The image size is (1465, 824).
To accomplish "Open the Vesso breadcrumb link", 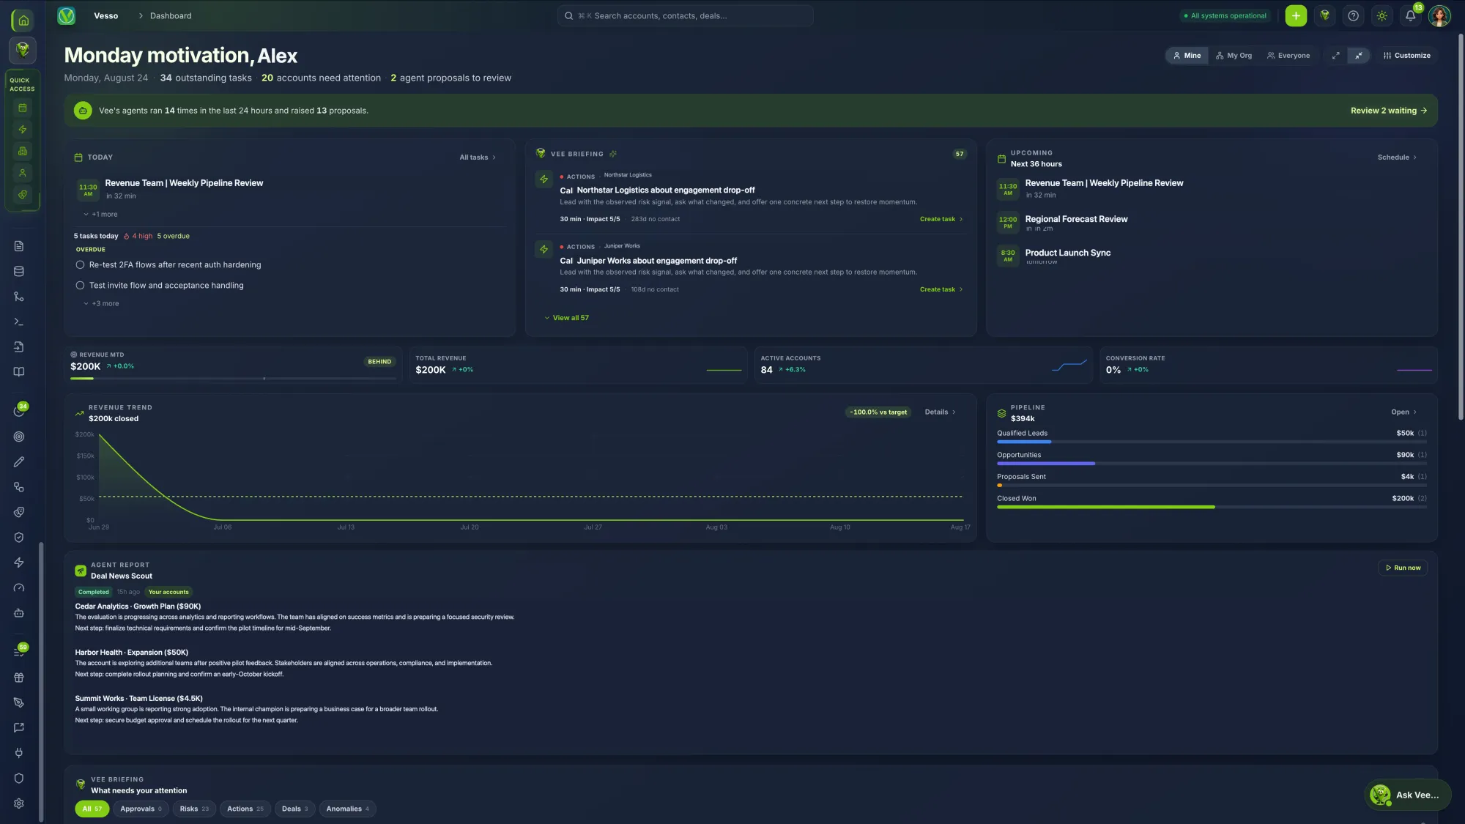I will click(105, 15).
